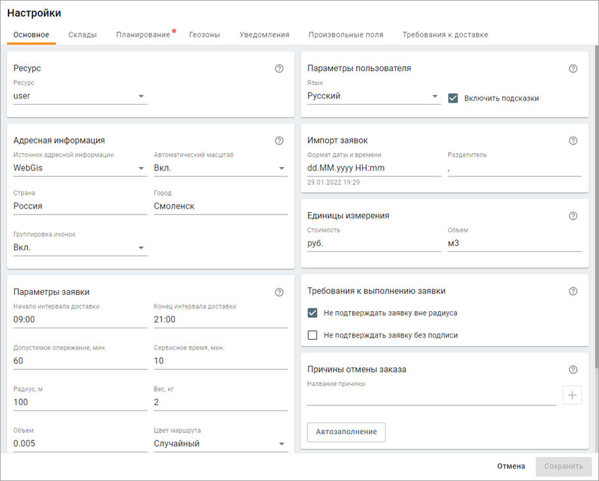
Task: Click help icon for Параметры пользователя
Action: tap(573, 68)
